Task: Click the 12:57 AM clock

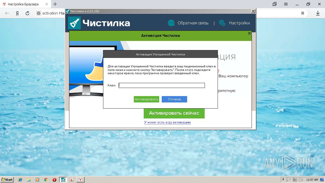Action: point(312,180)
